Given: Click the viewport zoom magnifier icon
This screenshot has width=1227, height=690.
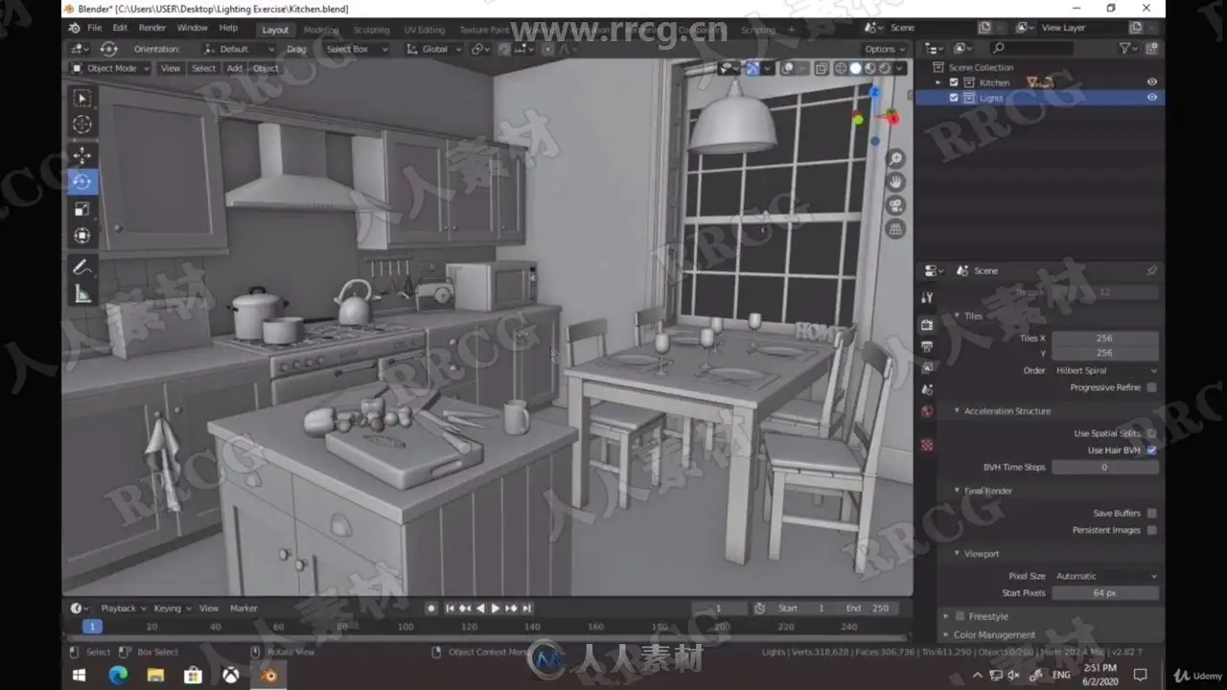Looking at the screenshot, I should (x=895, y=158).
